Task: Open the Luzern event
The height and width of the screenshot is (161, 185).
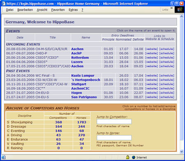Action: [x=77, y=62]
